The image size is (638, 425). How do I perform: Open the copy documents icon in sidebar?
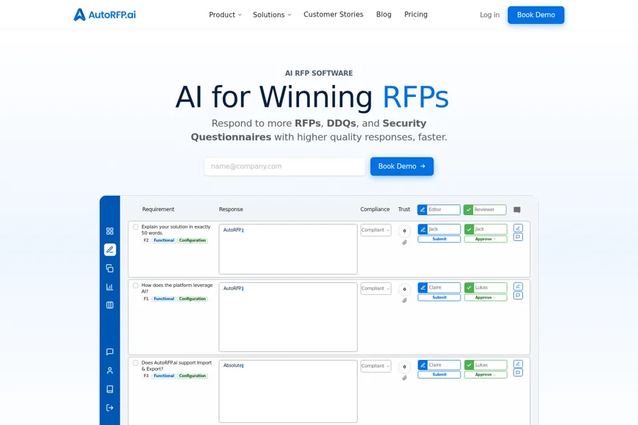coord(110,268)
